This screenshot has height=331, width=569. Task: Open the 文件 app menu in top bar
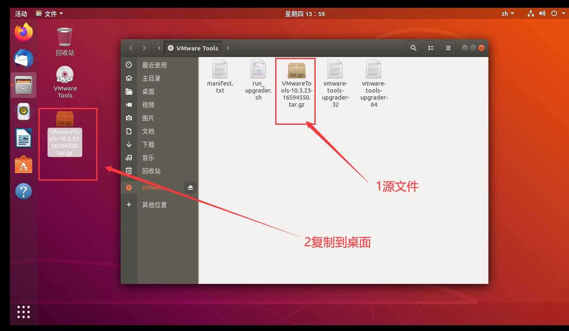point(50,14)
